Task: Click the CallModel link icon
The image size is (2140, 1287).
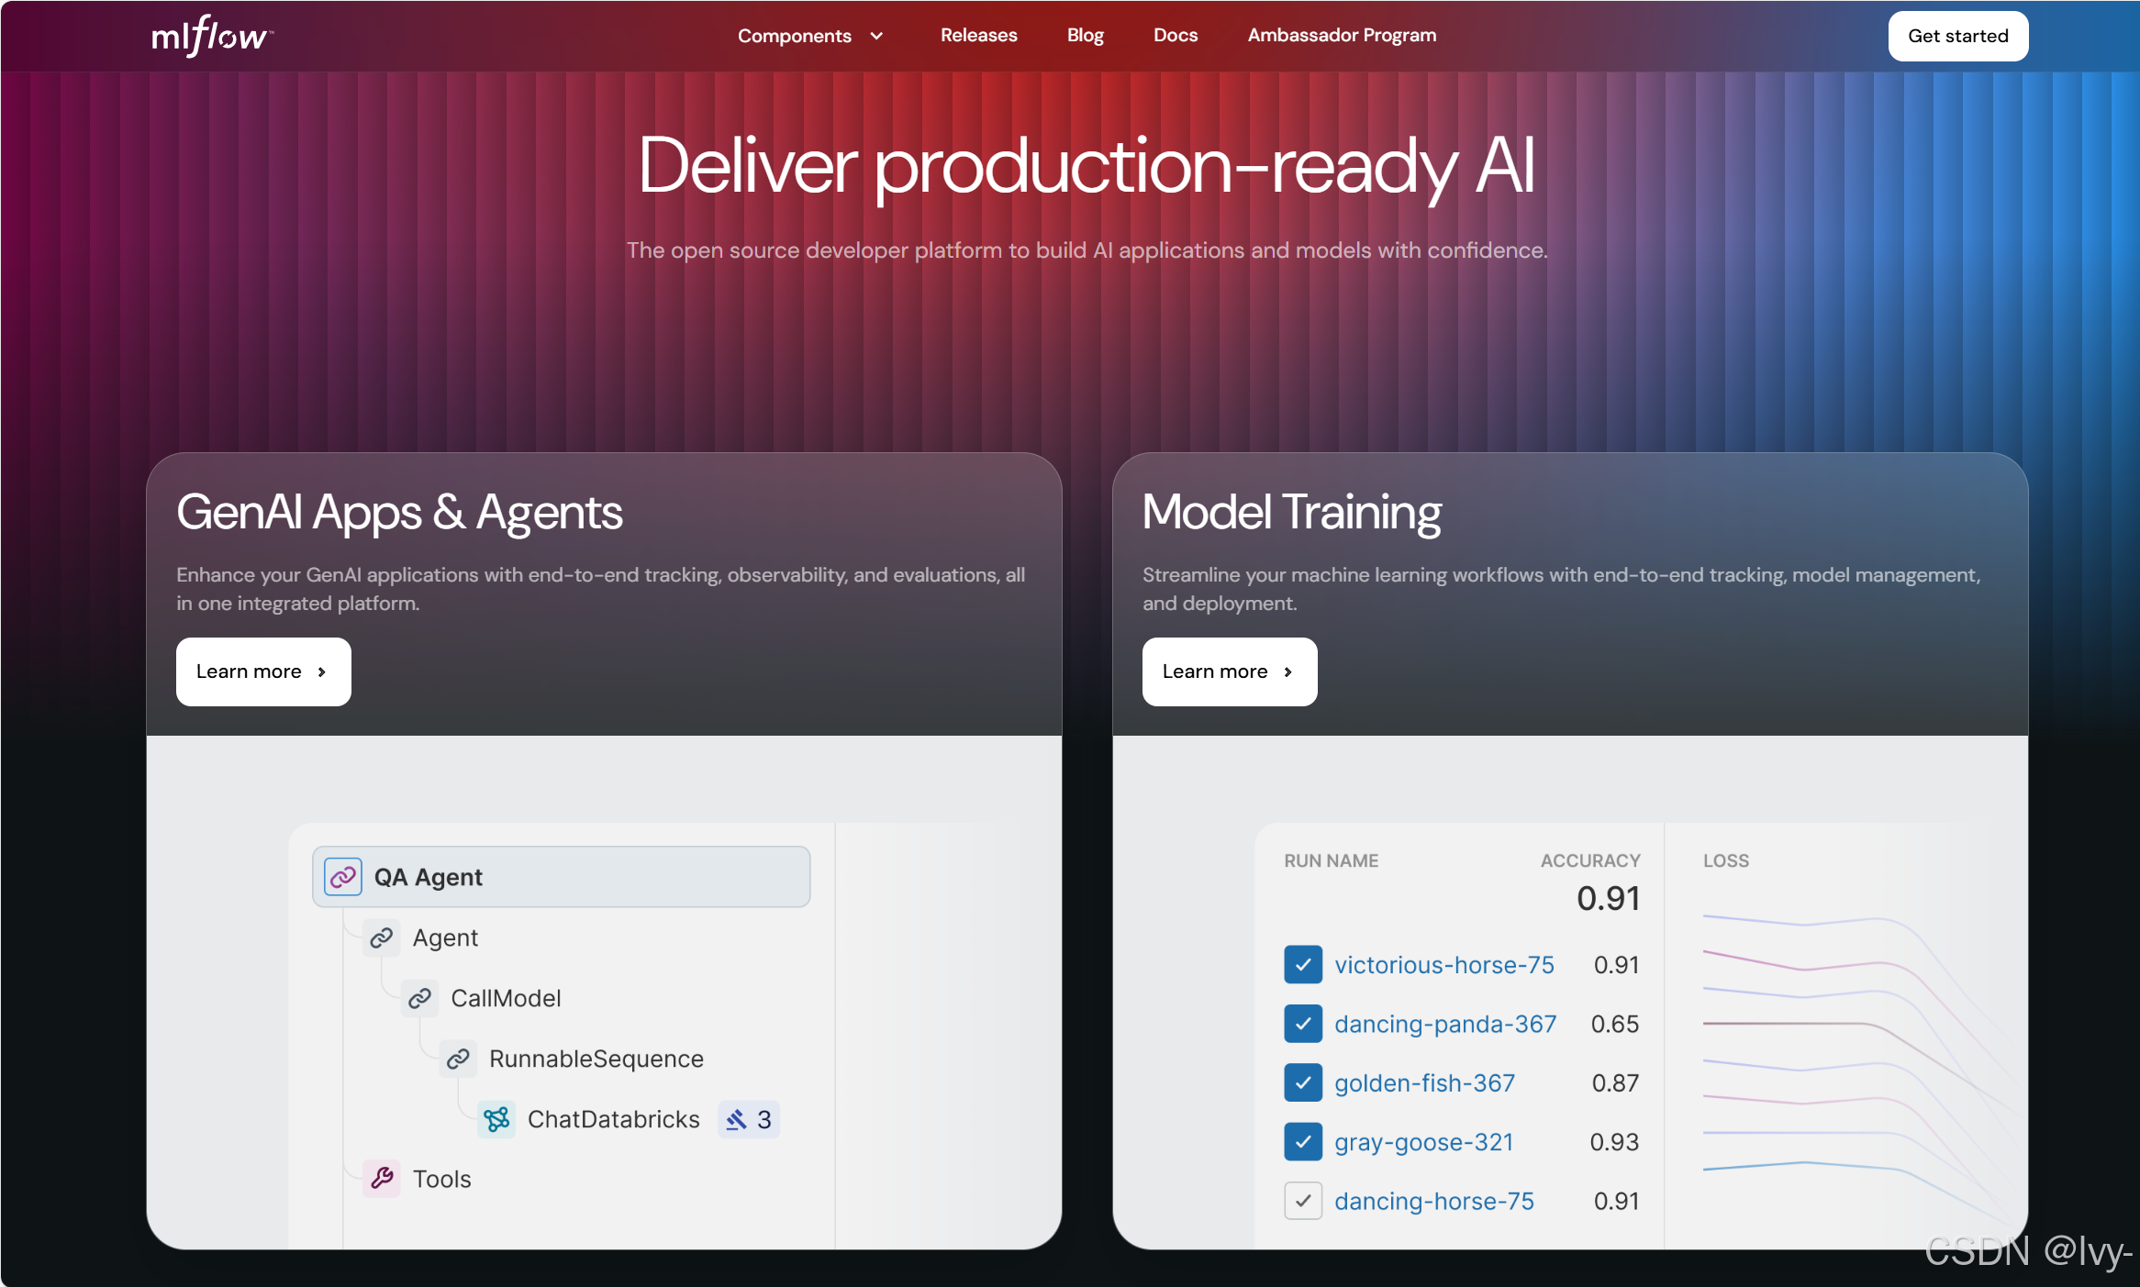Action: click(x=420, y=998)
